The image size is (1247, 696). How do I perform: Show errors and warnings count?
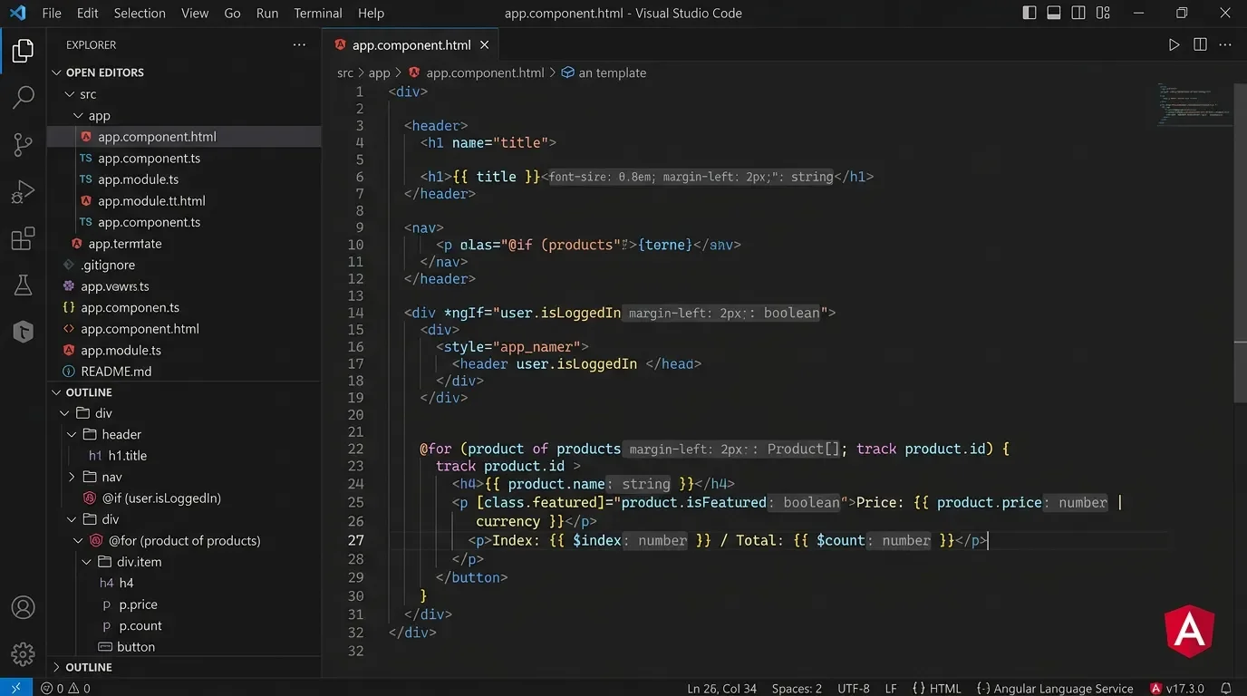click(66, 688)
